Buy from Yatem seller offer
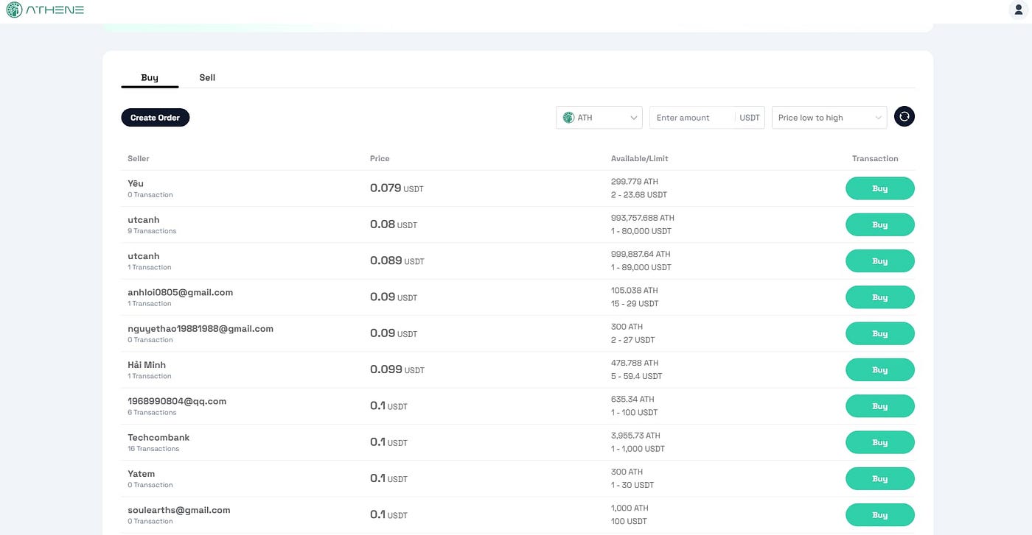This screenshot has width=1032, height=535. click(880, 478)
